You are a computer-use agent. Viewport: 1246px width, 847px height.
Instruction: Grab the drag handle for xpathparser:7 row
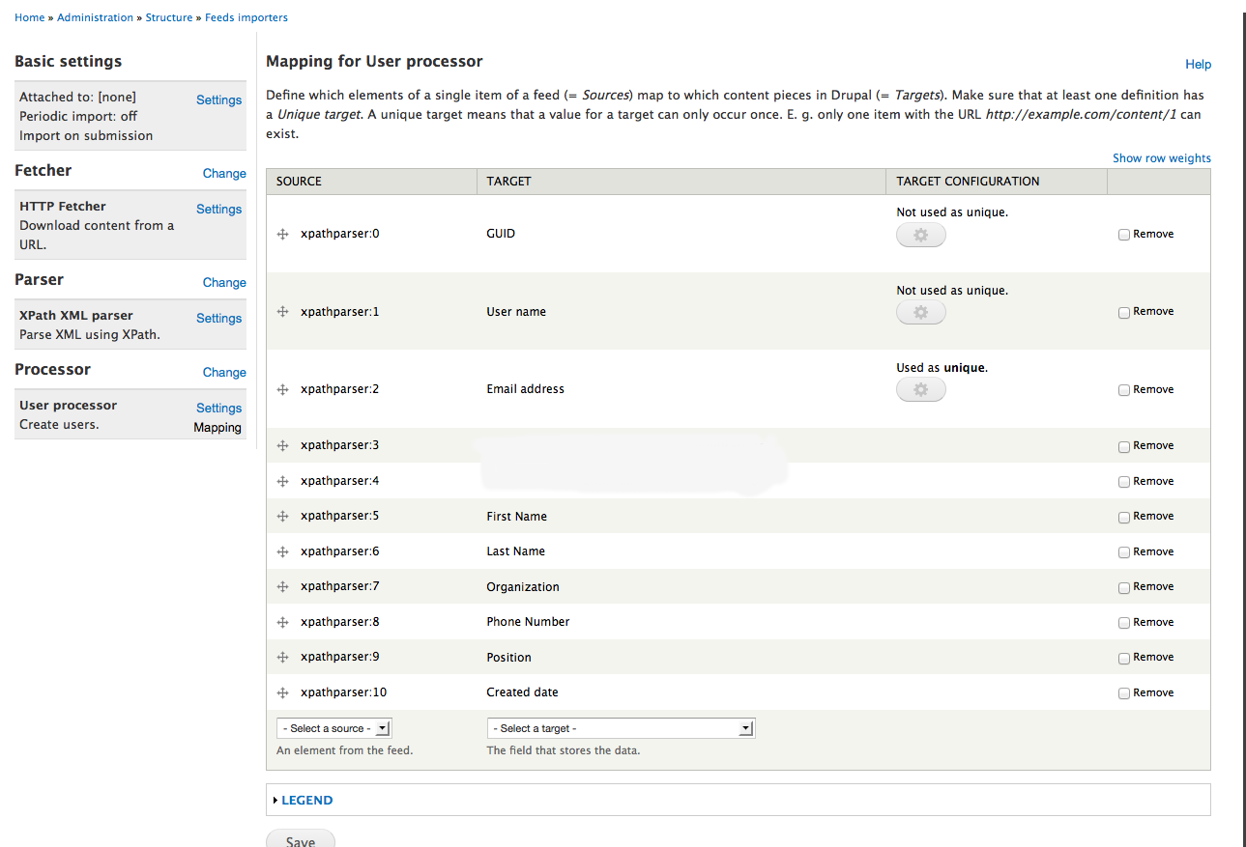pos(283,586)
